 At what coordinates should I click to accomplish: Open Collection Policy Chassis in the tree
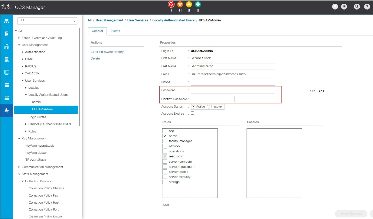point(46,188)
